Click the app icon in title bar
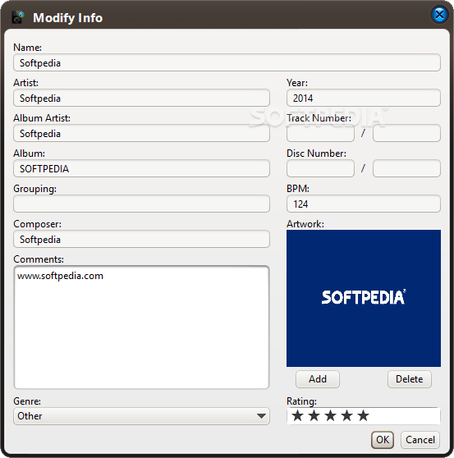454x458 pixels. (x=18, y=17)
